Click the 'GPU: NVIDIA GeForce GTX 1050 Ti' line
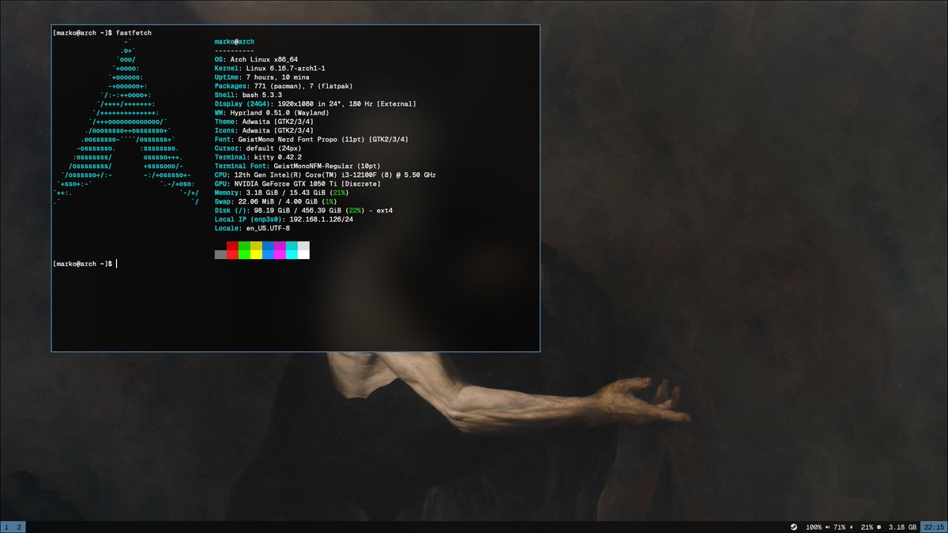 click(x=297, y=184)
